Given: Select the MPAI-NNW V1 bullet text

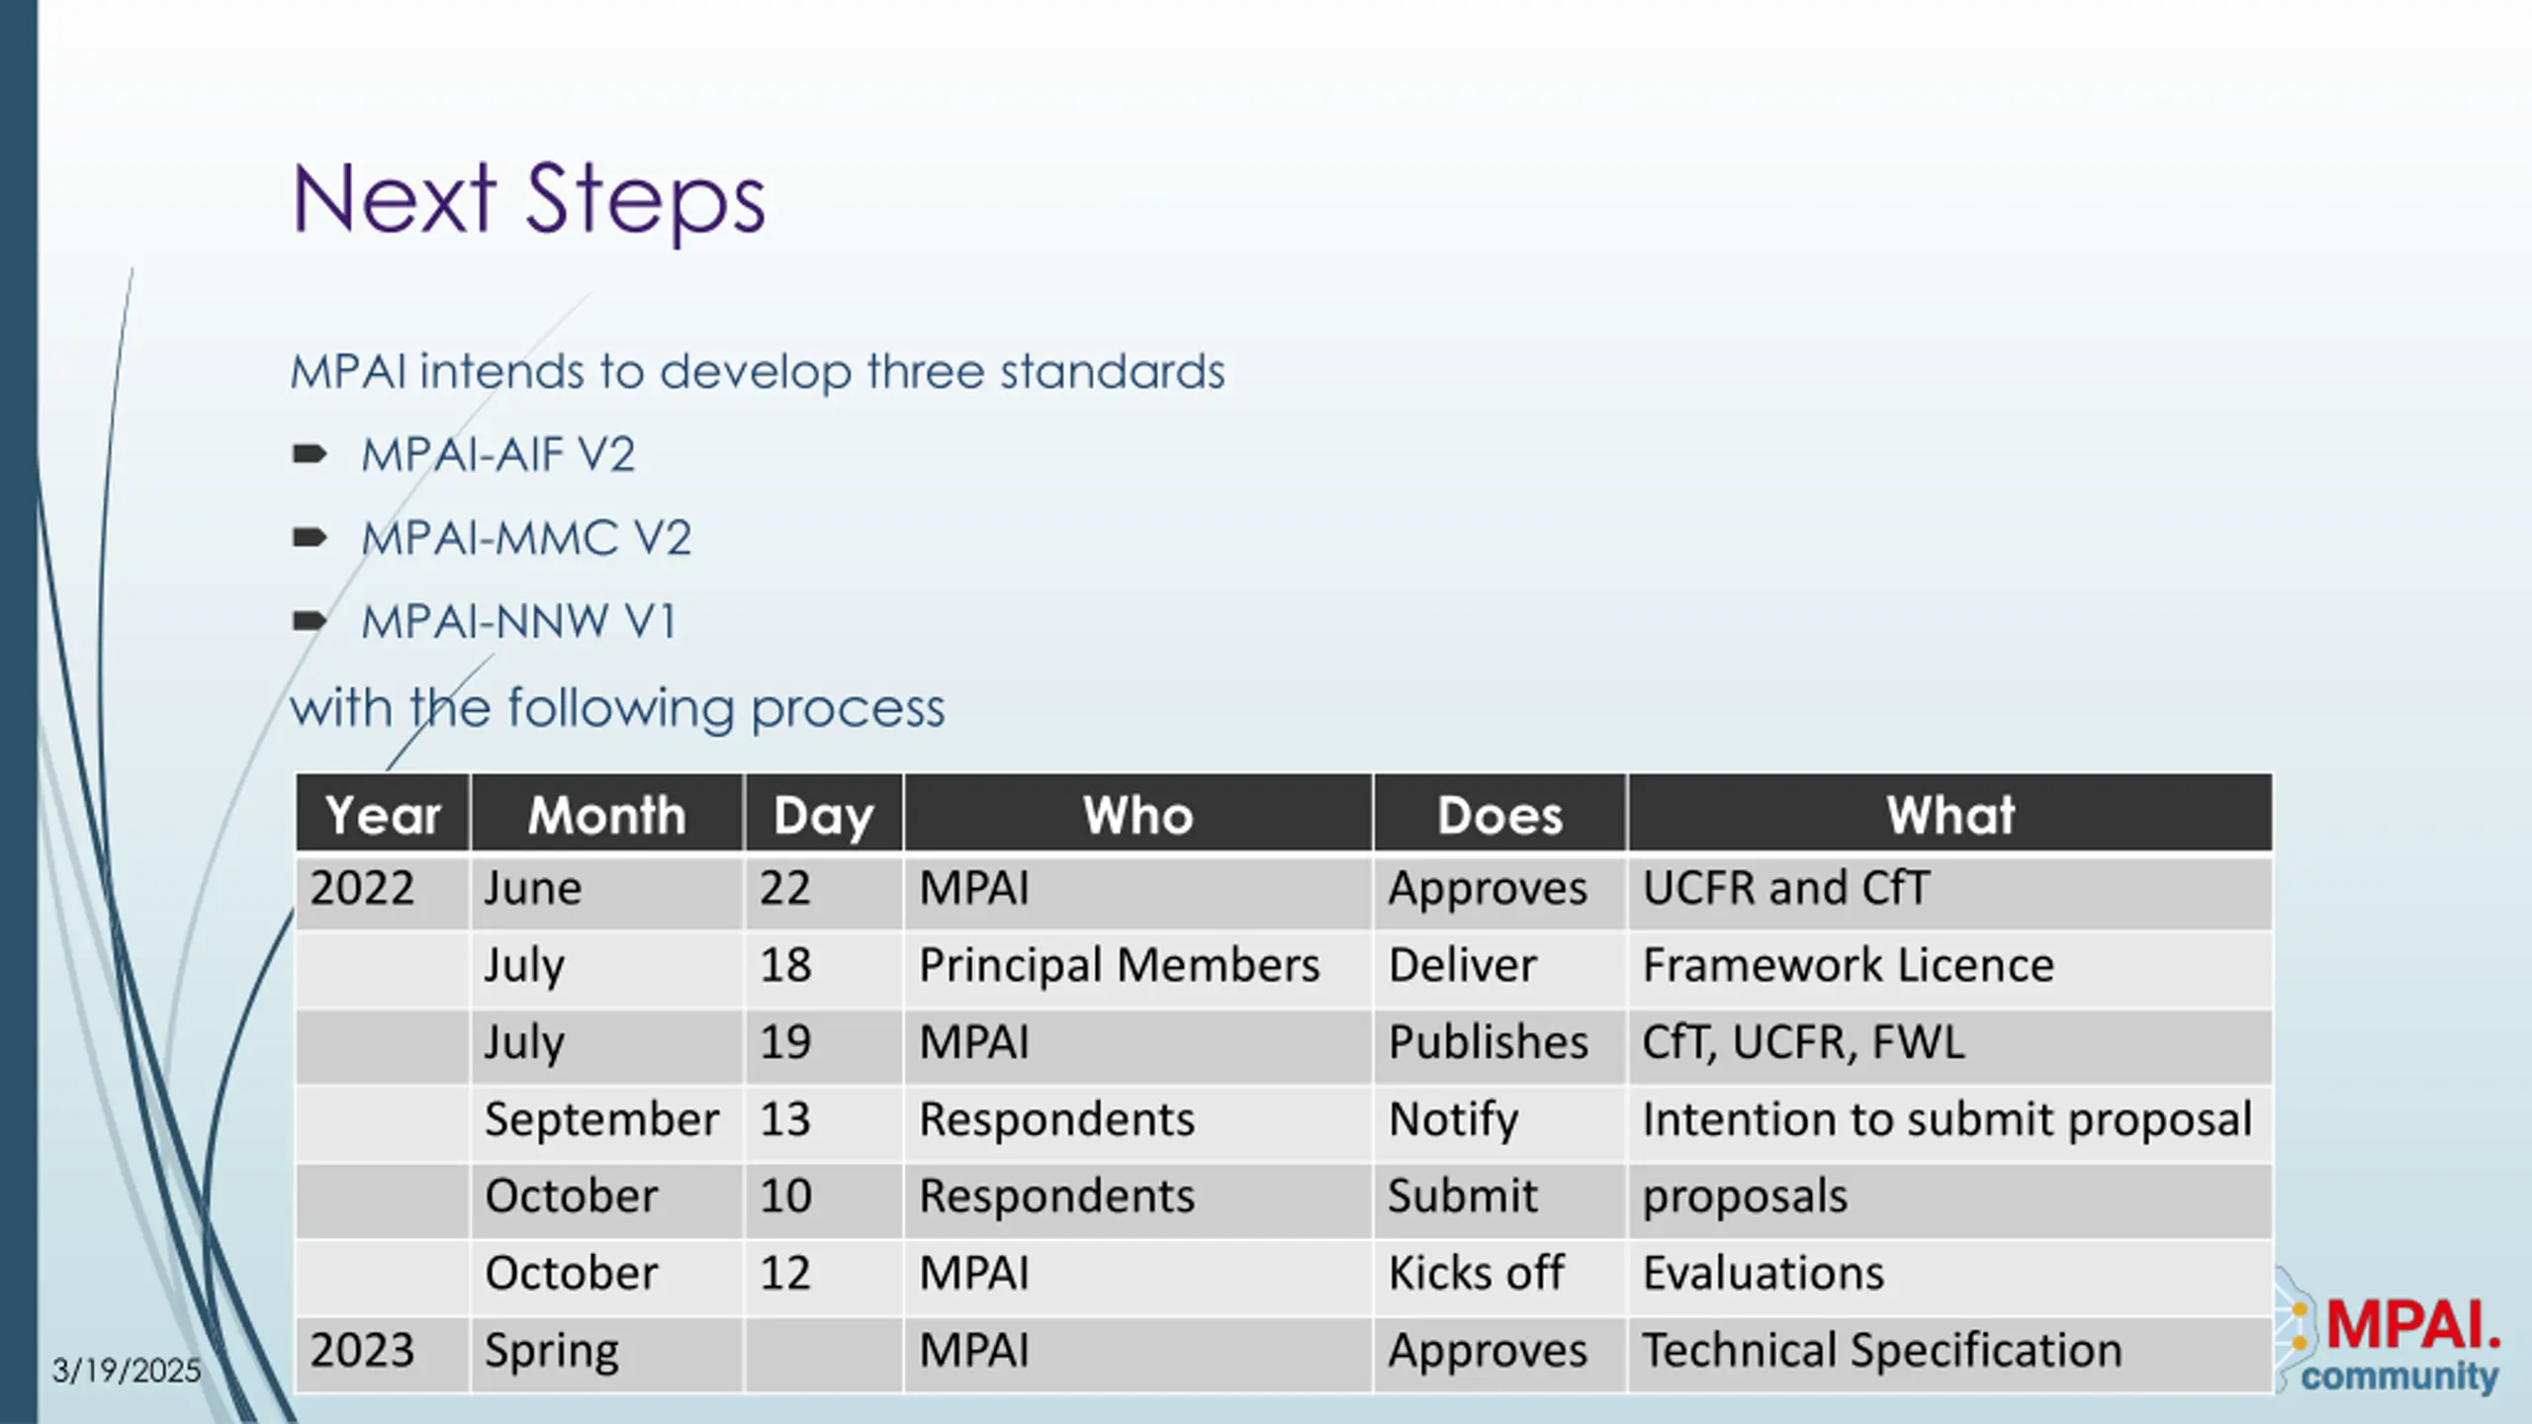Looking at the screenshot, I should 518,622.
